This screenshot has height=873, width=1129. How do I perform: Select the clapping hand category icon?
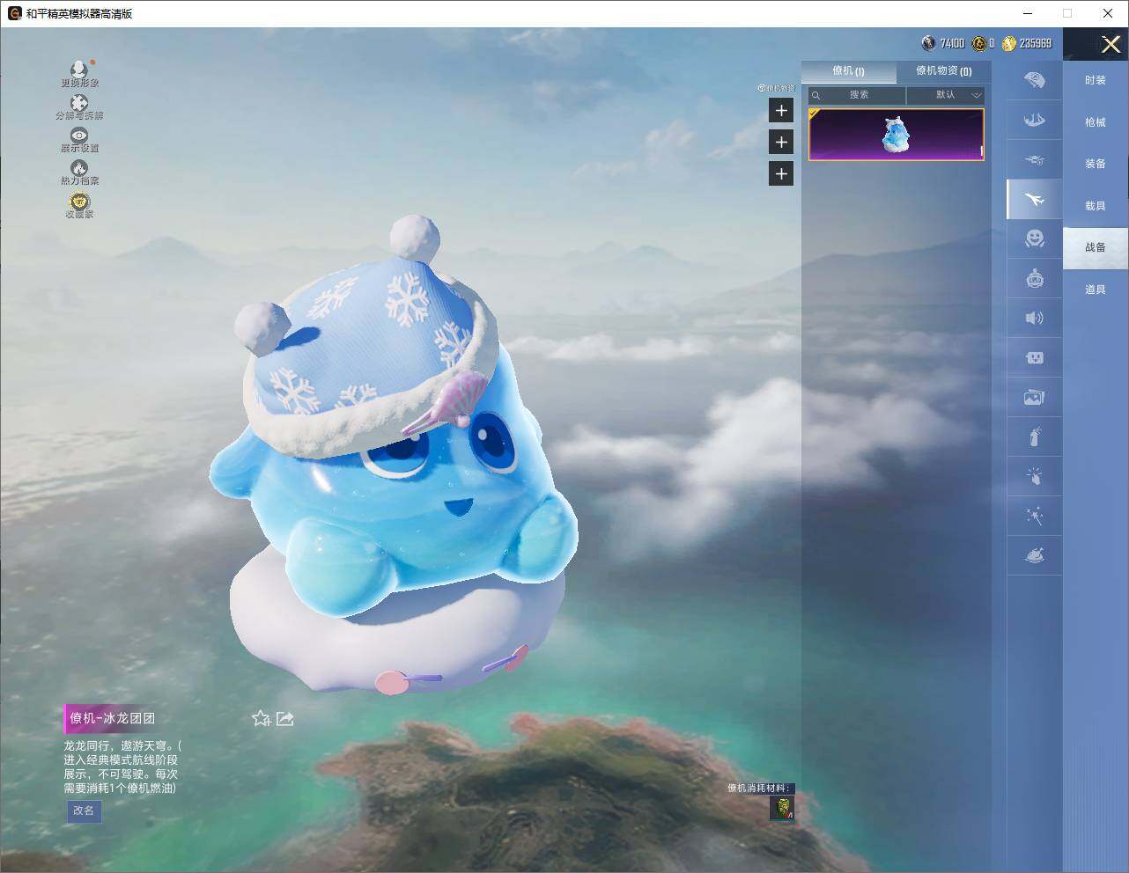[1035, 476]
